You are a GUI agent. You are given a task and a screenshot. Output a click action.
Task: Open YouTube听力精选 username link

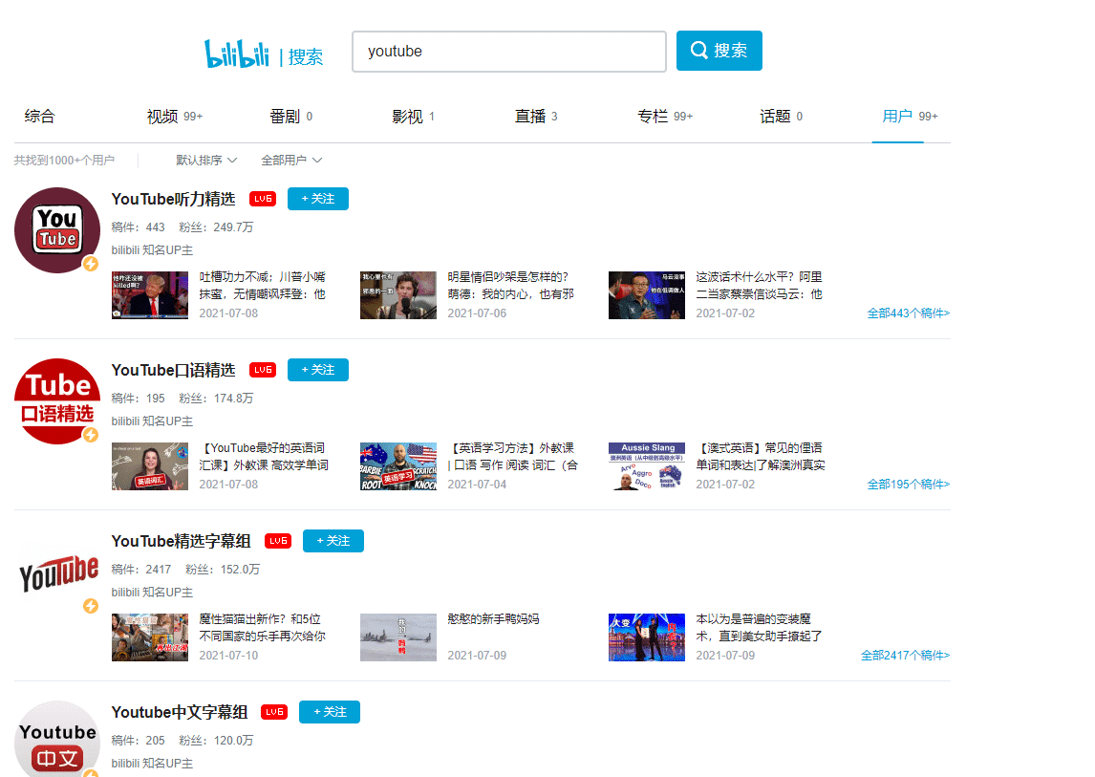(x=173, y=199)
